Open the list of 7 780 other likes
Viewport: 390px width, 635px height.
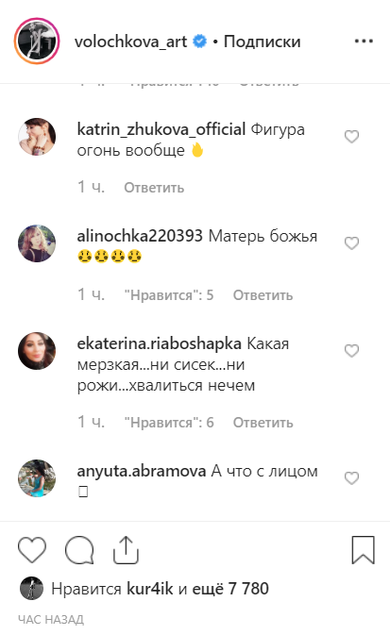pyautogui.click(x=230, y=589)
